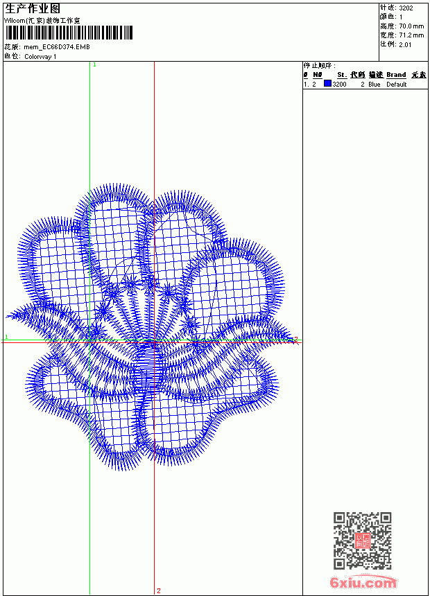This screenshot has width=430, height=596.
Task: Click the QR code in the right panel
Action: 362,541
